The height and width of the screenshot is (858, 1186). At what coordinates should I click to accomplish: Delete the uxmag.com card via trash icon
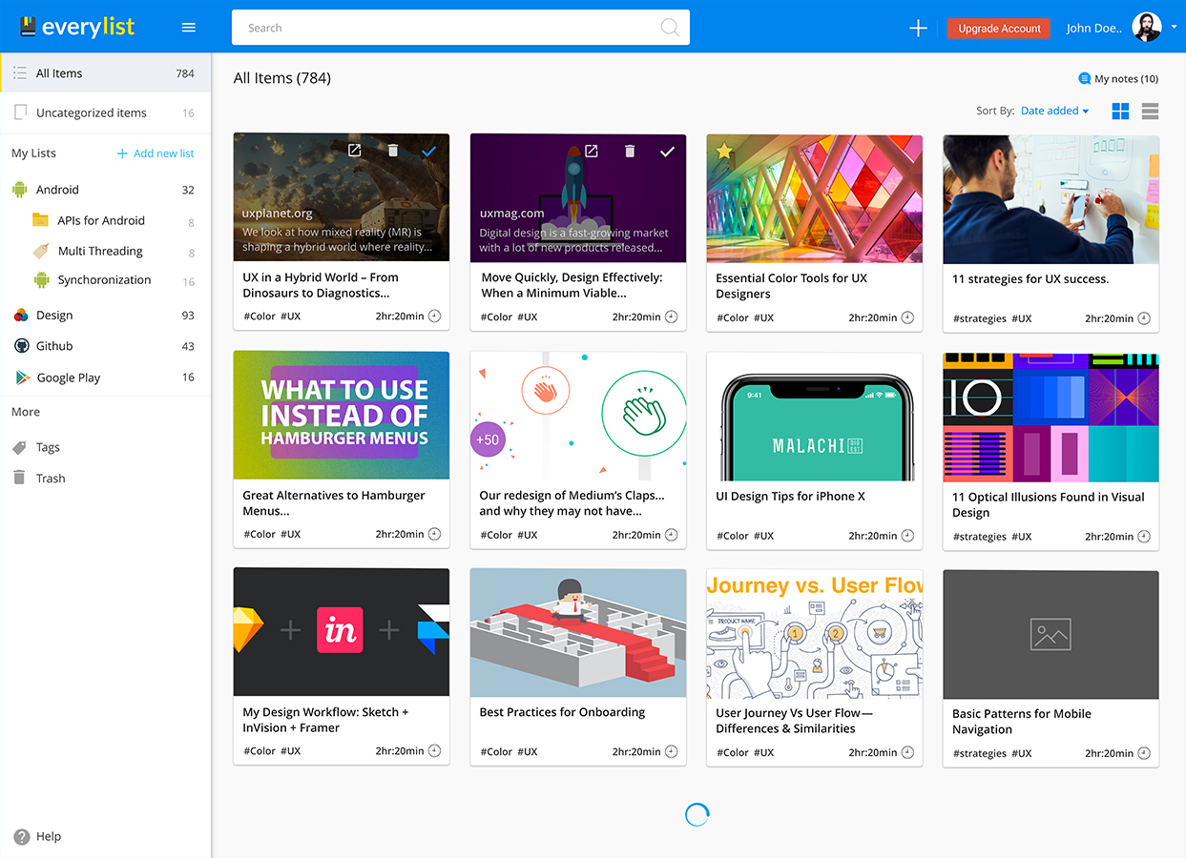630,151
